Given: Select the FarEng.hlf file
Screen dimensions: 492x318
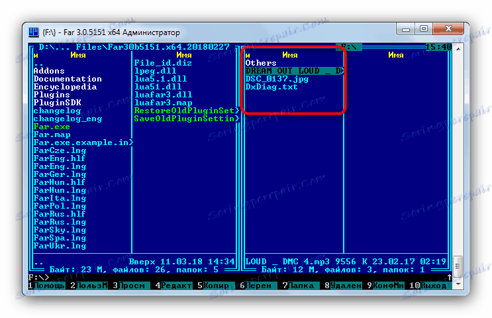Looking at the screenshot, I should tap(60, 158).
